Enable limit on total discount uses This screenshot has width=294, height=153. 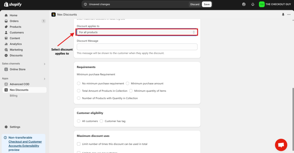pos(79,144)
